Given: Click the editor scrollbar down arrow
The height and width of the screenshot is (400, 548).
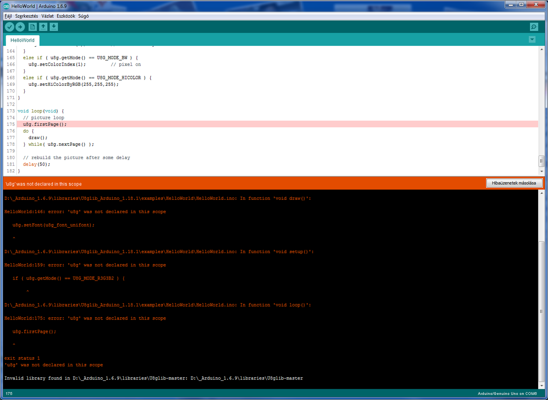Looking at the screenshot, I should click(541, 171).
